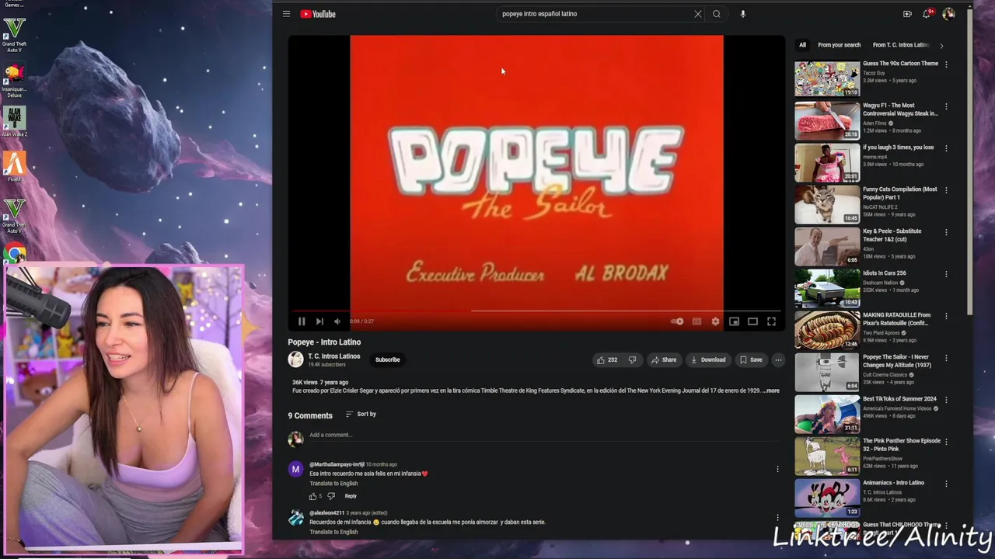Open the YouTube hamburger guide menu
995x559 pixels.
[x=286, y=14]
